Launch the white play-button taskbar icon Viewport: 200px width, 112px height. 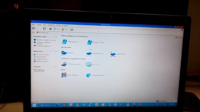(97, 105)
